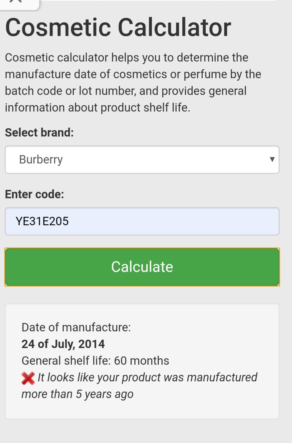
Task: Click the word 'Burberry' in the selector
Action: pyautogui.click(x=41, y=160)
